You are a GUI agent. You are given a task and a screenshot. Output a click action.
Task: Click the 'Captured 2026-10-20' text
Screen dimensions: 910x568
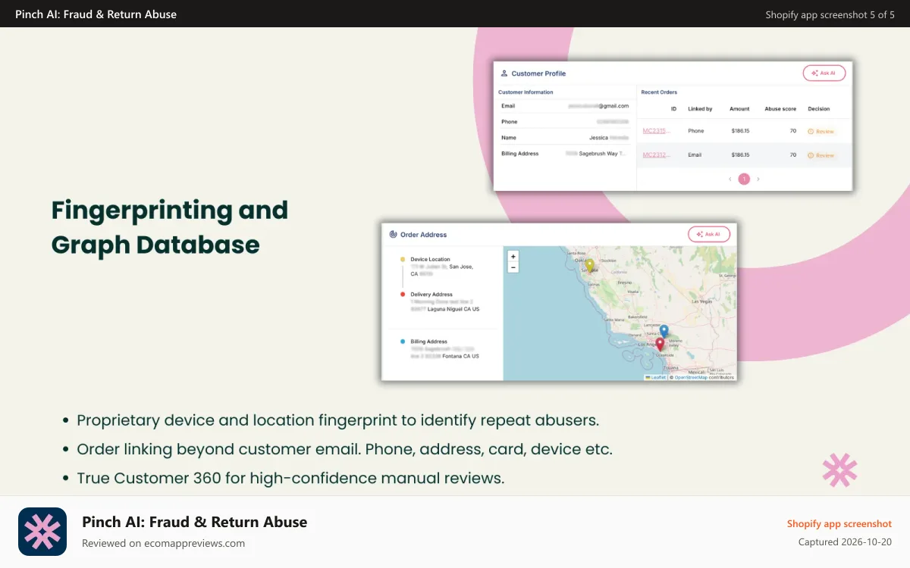(845, 541)
